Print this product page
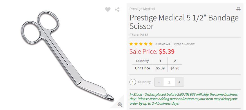The width and height of the screenshot is (246, 110). click(238, 9)
